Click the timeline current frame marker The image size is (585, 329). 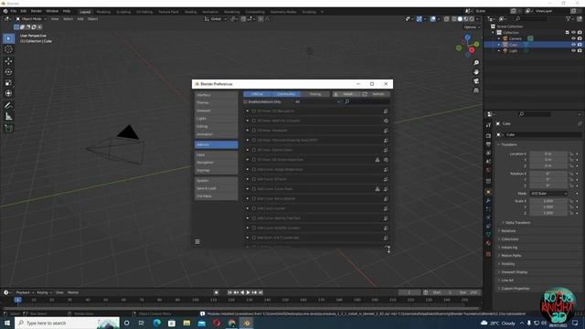tap(17, 300)
